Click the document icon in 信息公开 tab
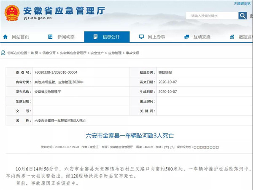The height and width of the screenshot is (190, 253). (96, 37)
